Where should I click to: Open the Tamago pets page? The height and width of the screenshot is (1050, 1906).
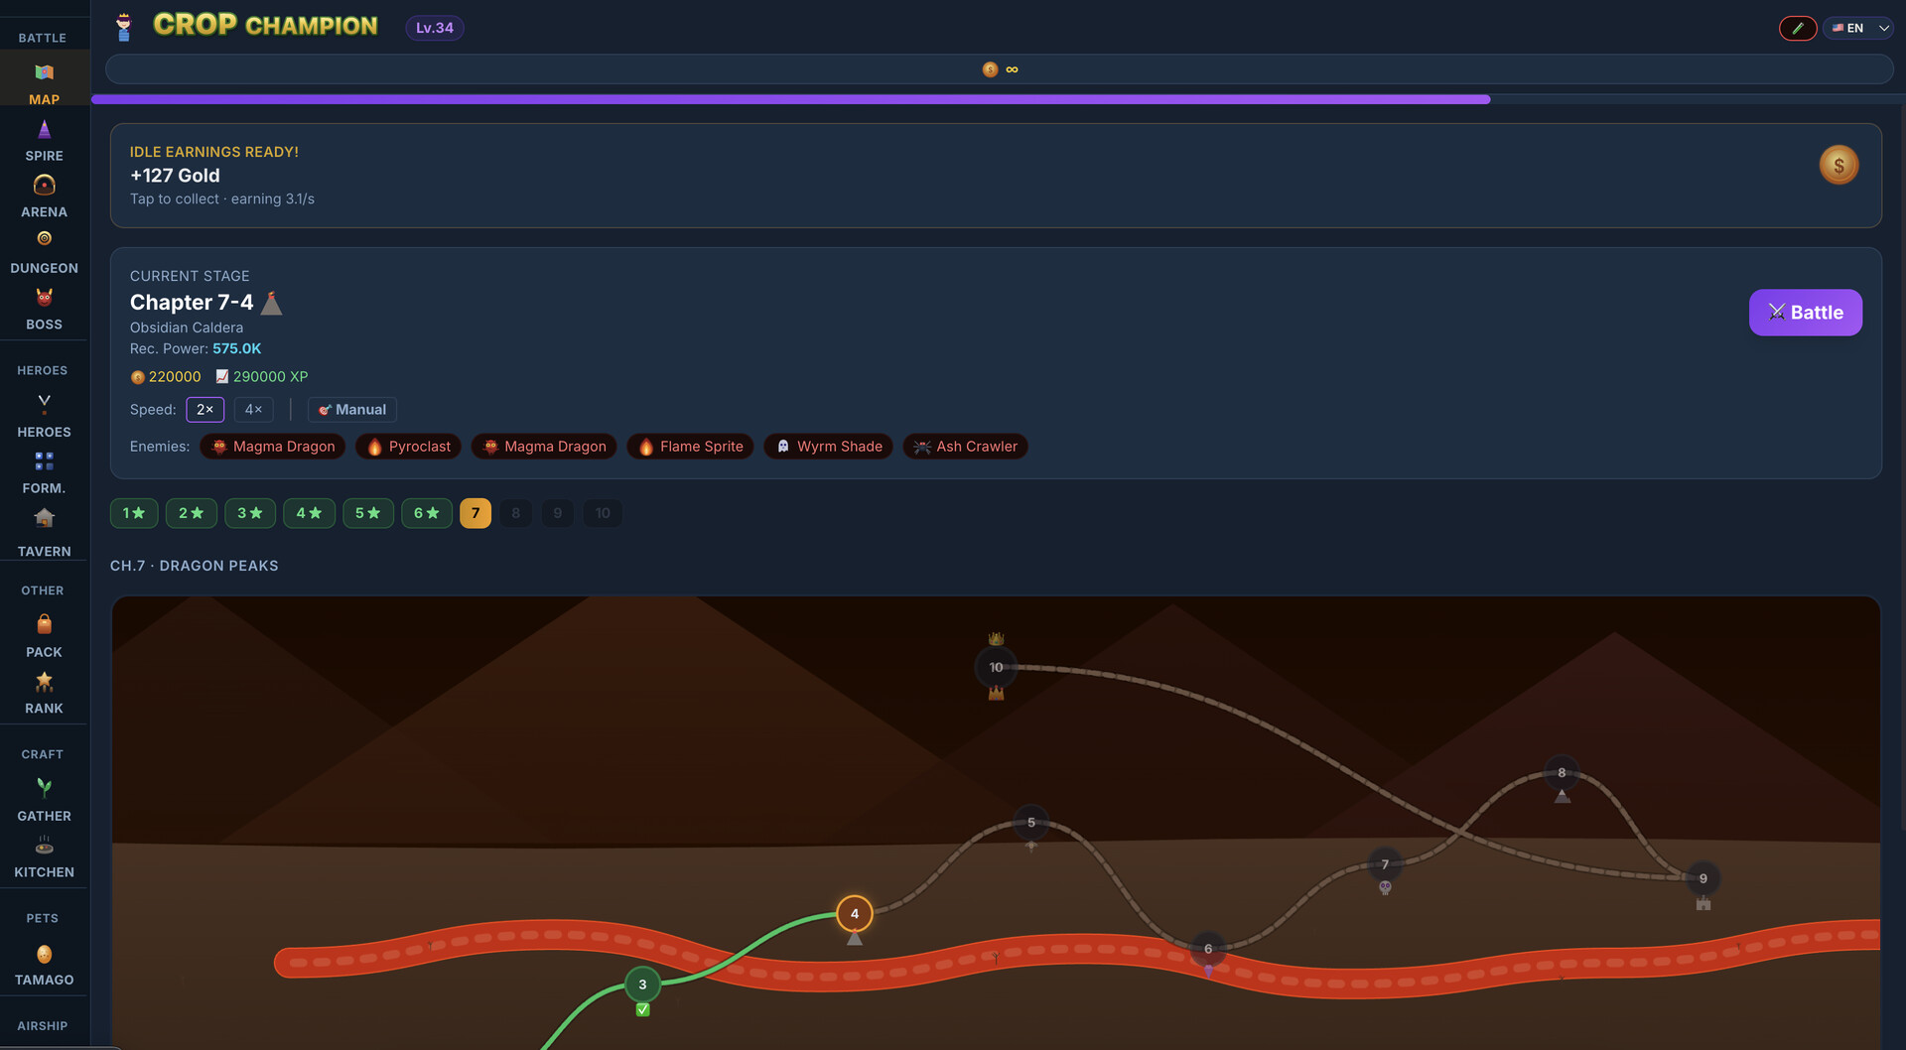pyautogui.click(x=44, y=965)
